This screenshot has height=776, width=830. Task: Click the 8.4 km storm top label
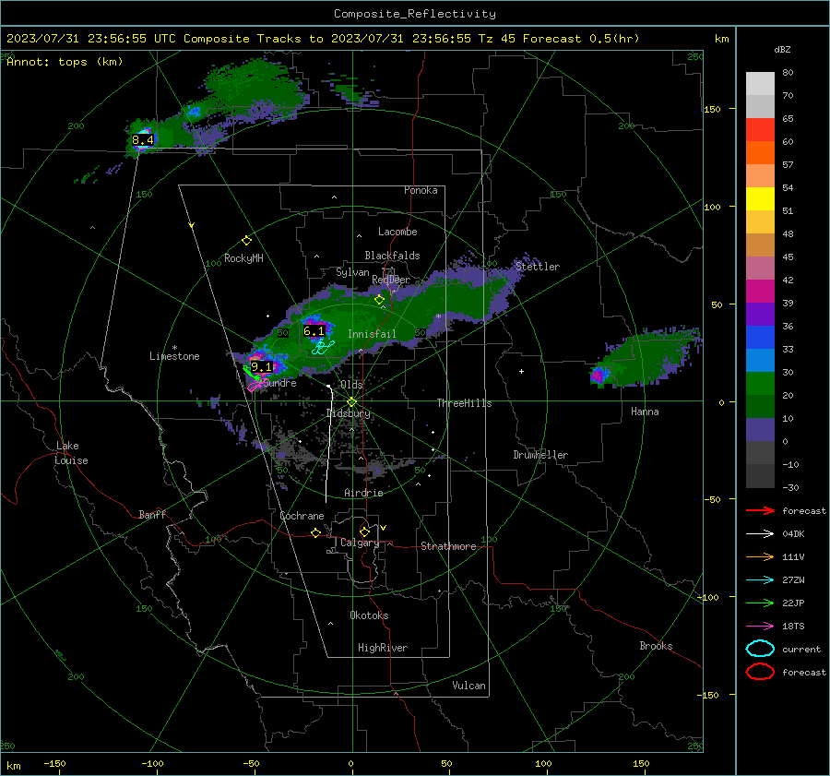tap(142, 140)
